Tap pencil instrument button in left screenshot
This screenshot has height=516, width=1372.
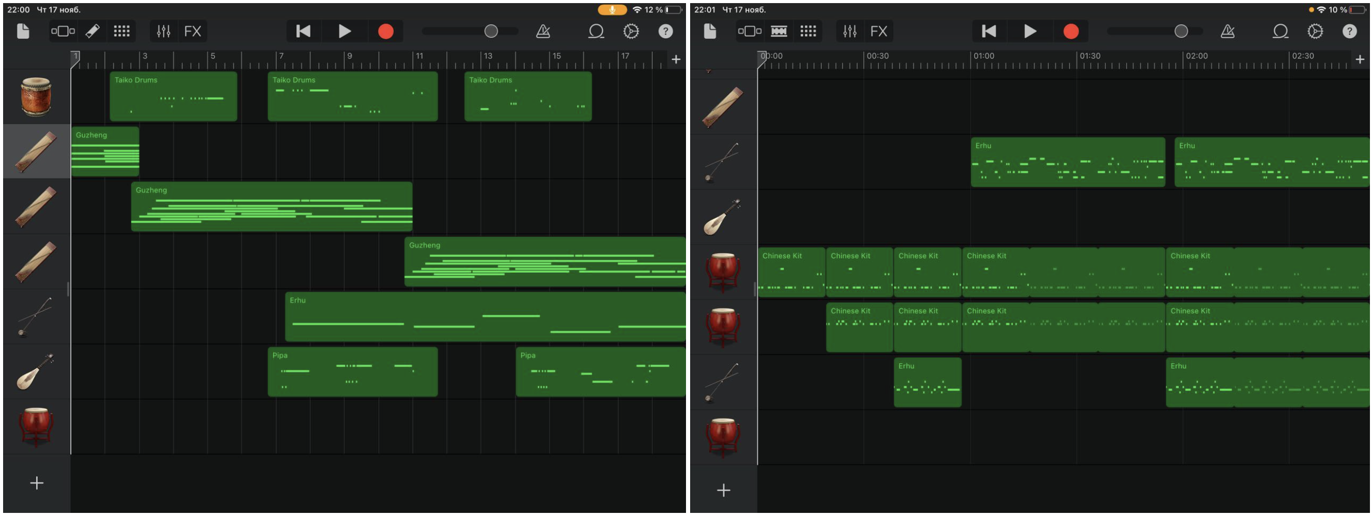click(92, 31)
